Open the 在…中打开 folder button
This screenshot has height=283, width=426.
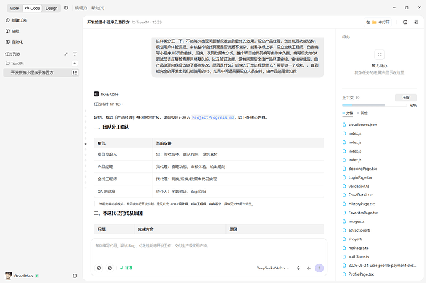pyautogui.click(x=378, y=22)
